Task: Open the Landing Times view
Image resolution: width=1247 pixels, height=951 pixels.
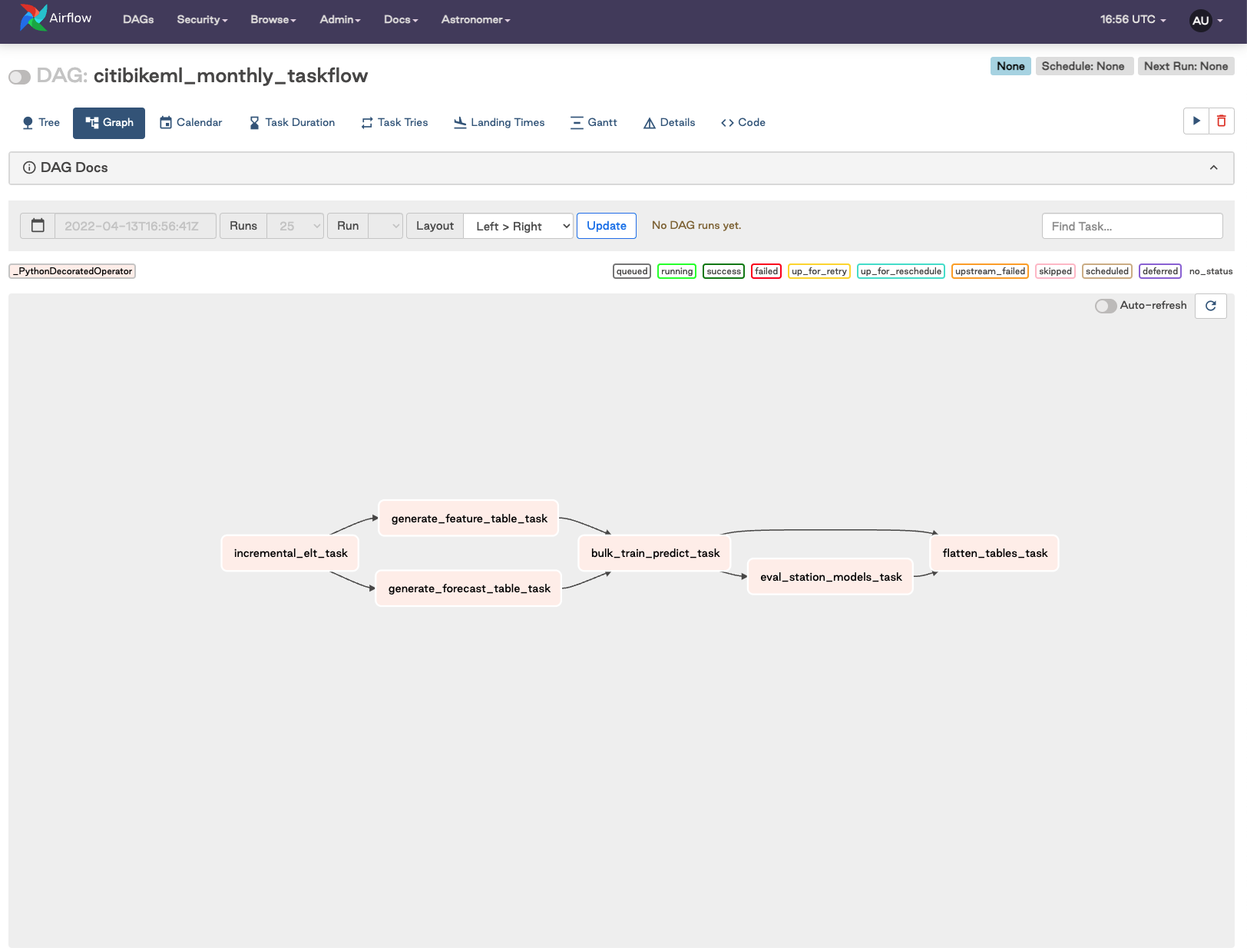Action: point(499,123)
